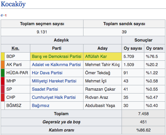Viewport: 166px width, 135px height.
Task: Select the CHP abbreviation cell
Action: pos(17,97)
